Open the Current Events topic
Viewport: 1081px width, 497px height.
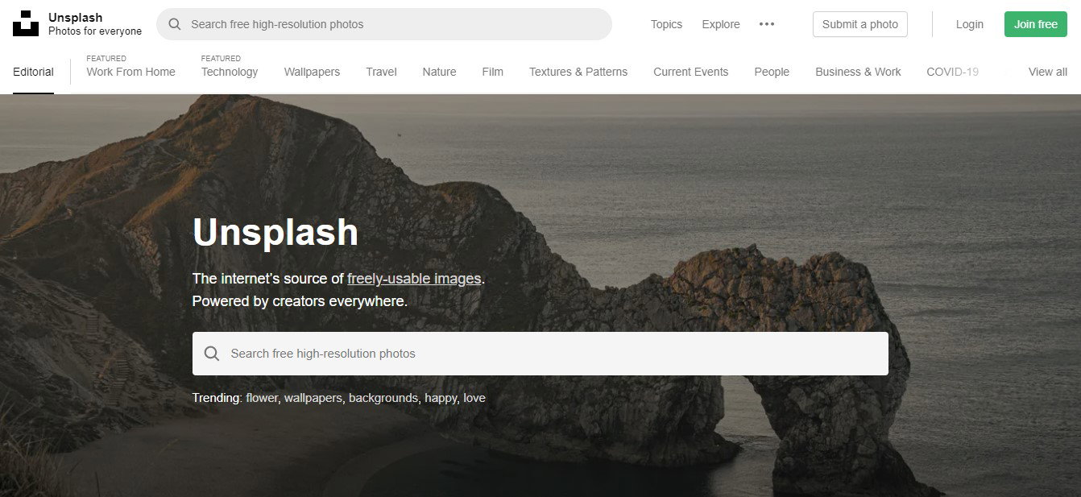point(690,72)
